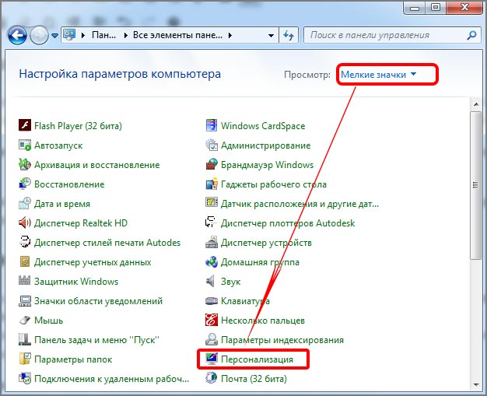This screenshot has height=396, width=487.
Task: Open the Диспетчер устройств icon
Action: 212,243
